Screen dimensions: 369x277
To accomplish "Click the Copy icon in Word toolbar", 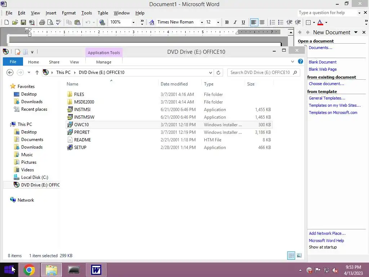I will (69, 22).
